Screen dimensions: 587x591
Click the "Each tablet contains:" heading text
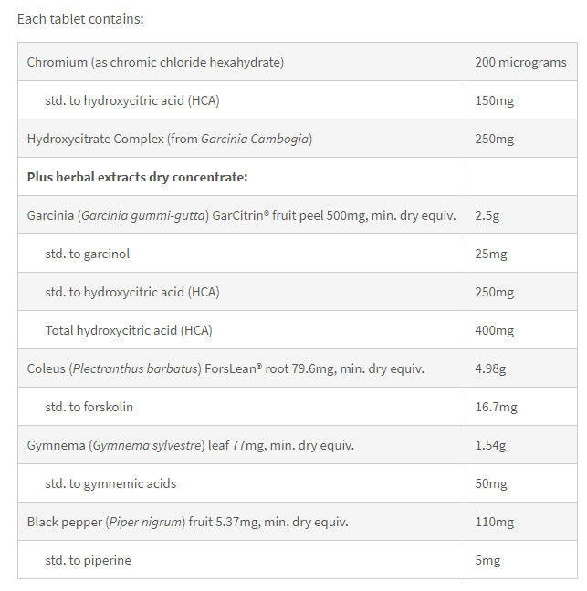click(x=80, y=18)
